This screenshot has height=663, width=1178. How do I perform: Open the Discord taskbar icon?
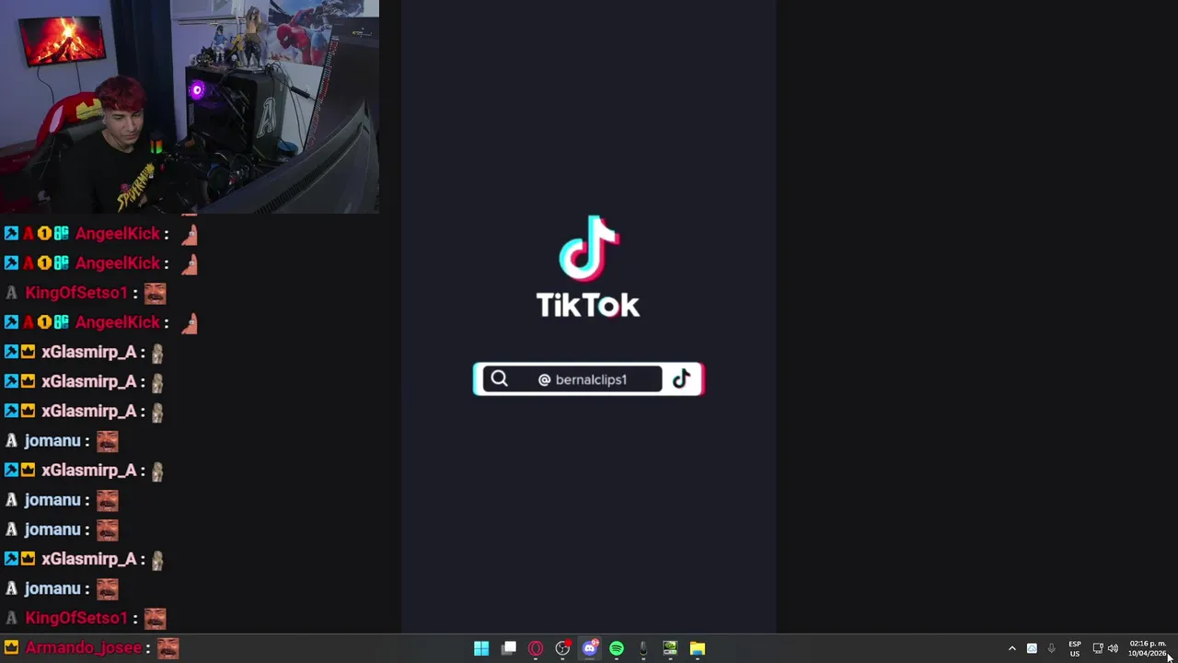[590, 648]
